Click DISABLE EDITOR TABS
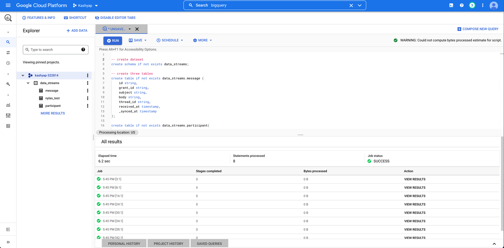 115,18
